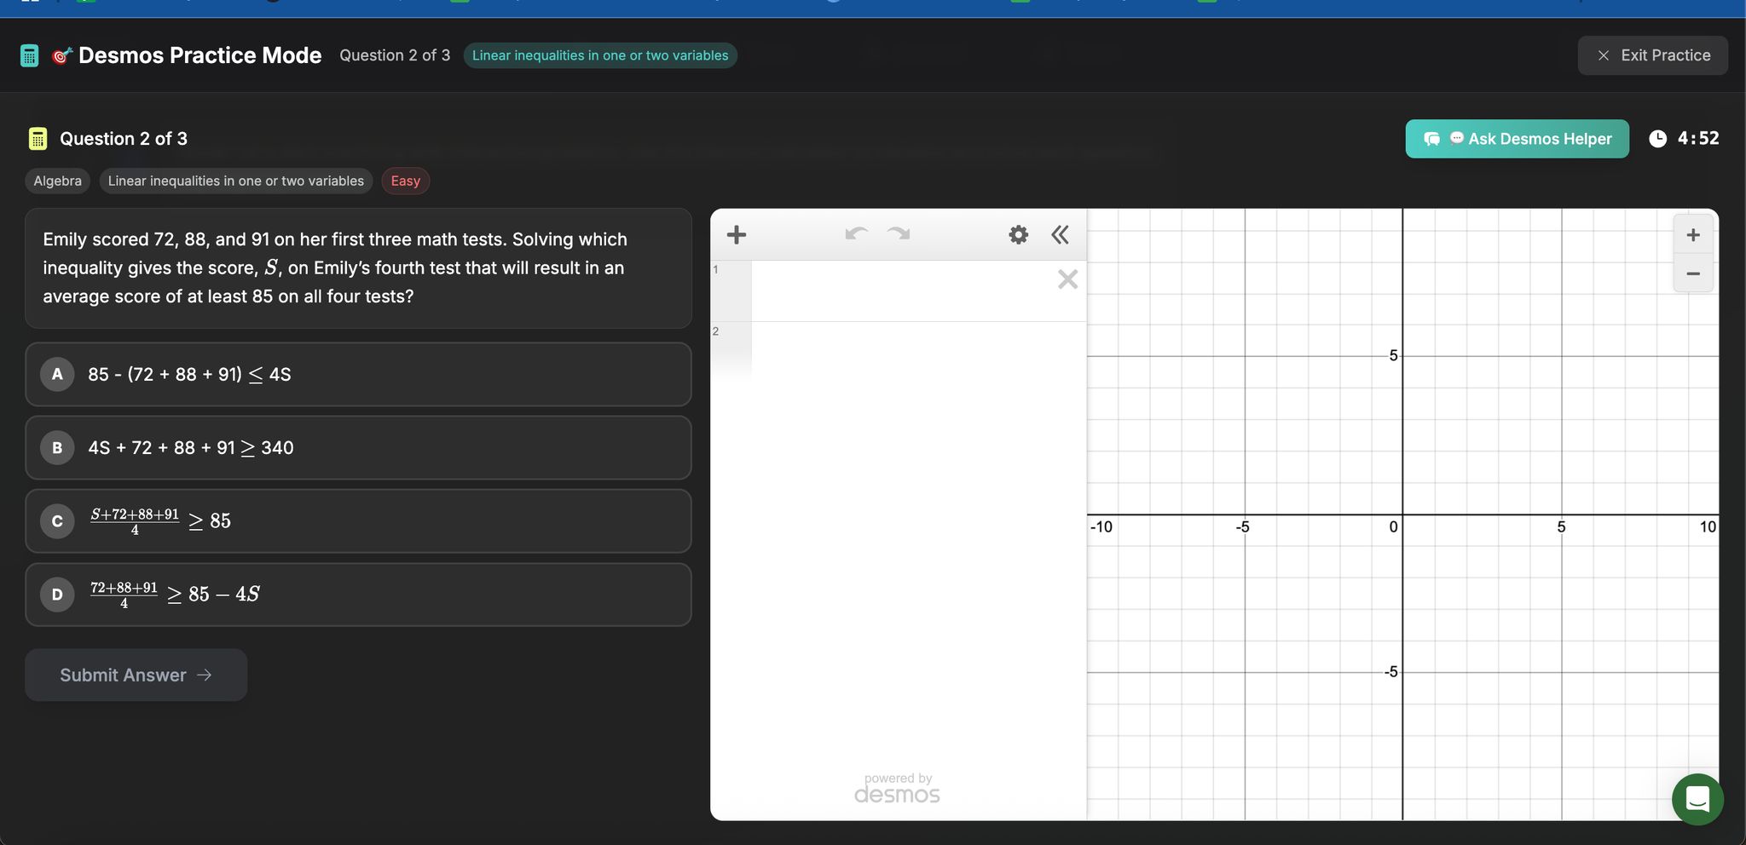Image resolution: width=1746 pixels, height=845 pixels.
Task: Delete expression line 1 with X
Action: click(1067, 279)
